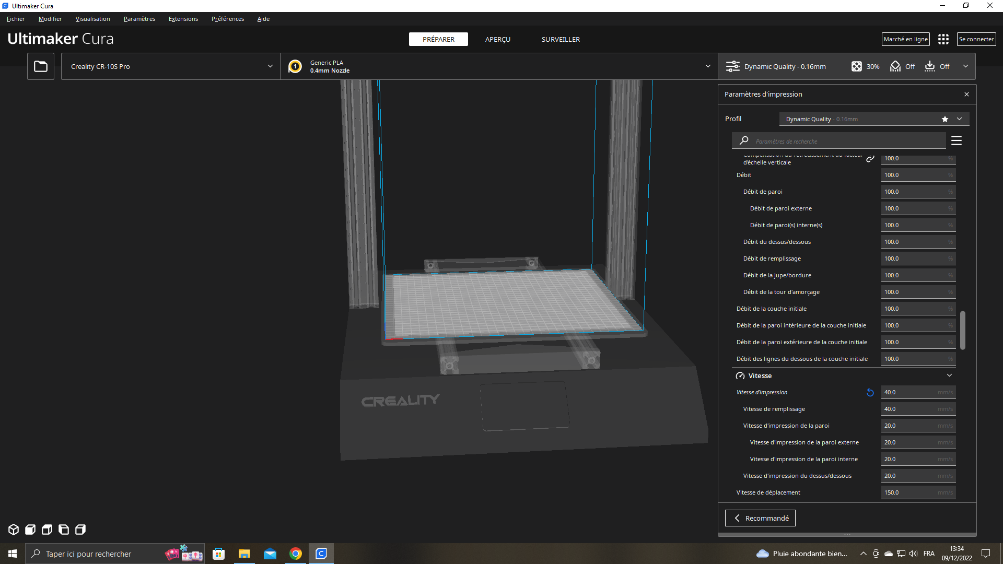Click the Recommandé button

click(760, 518)
